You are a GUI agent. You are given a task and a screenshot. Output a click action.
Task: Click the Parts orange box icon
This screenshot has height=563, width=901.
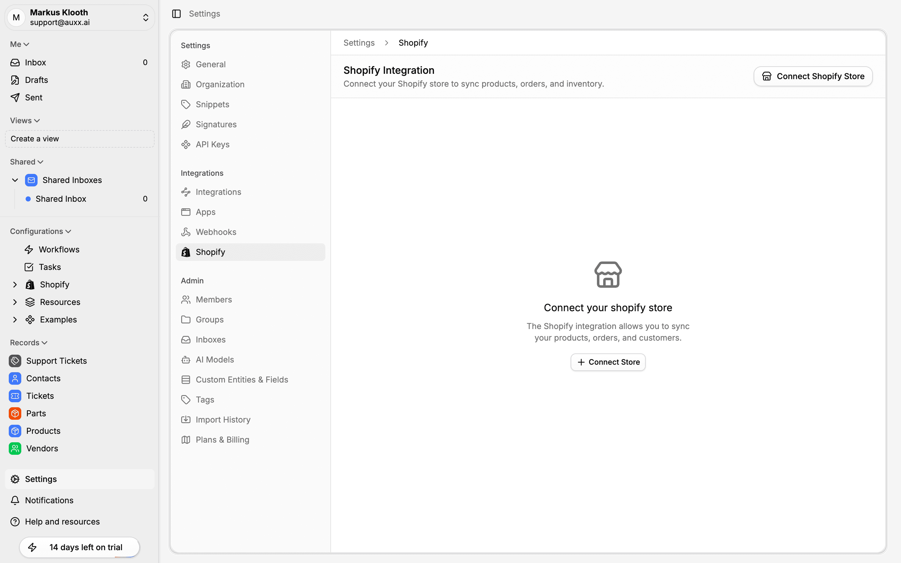(15, 413)
